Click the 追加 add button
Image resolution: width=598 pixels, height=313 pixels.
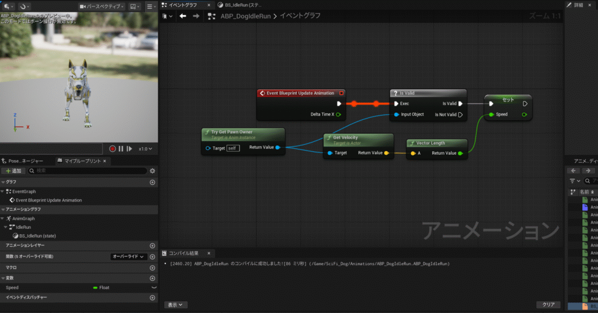point(13,171)
